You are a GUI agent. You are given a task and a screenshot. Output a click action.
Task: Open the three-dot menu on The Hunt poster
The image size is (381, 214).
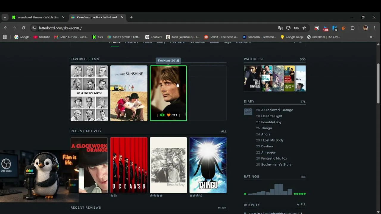coord(175,115)
